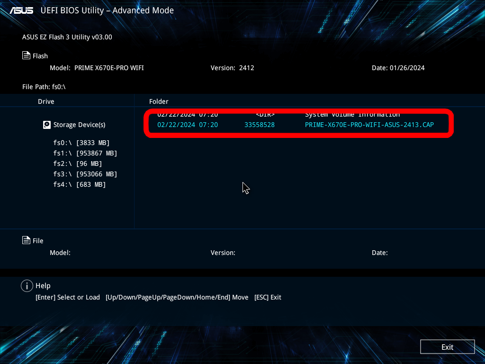Click the Date: 01/26/2024 text
This screenshot has width=485, height=364.
[398, 68]
